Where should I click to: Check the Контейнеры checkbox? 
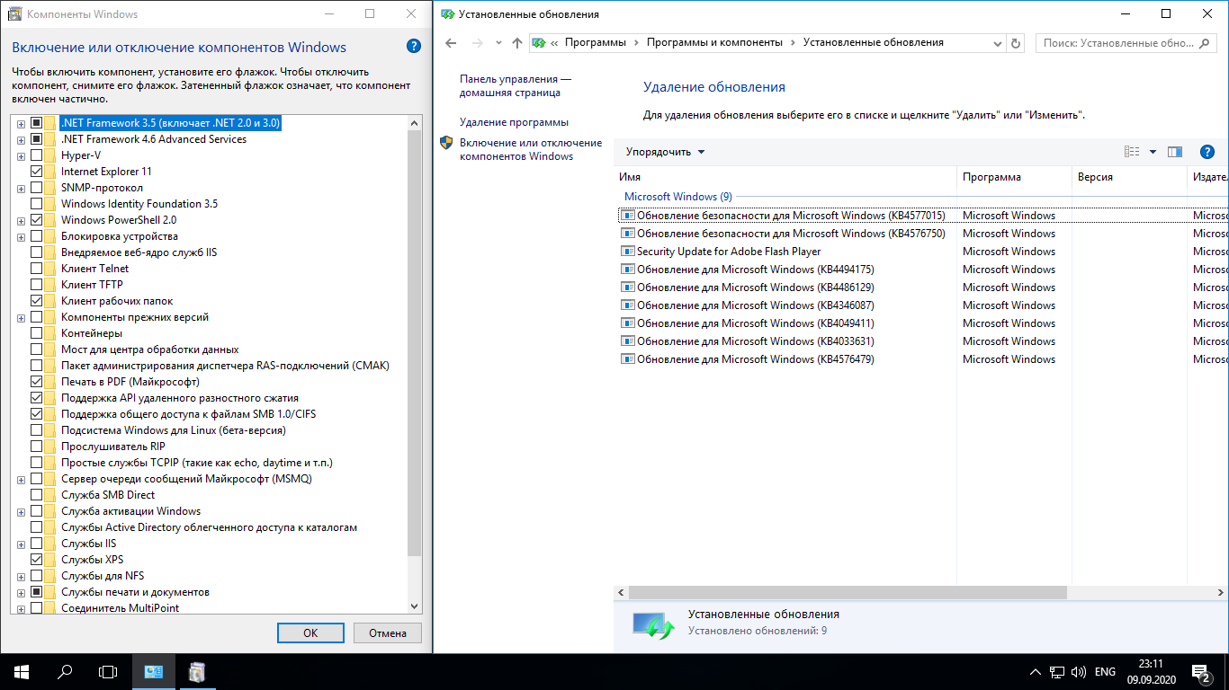[37, 333]
